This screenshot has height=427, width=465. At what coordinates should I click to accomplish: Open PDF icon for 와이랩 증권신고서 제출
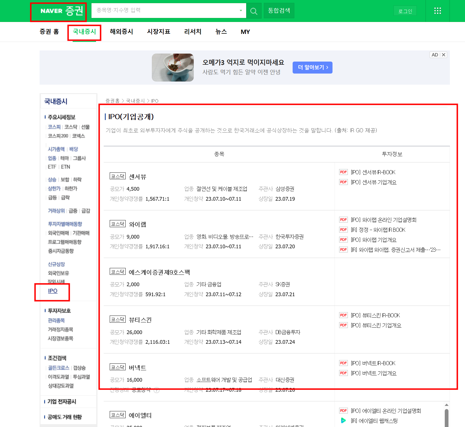343,250
